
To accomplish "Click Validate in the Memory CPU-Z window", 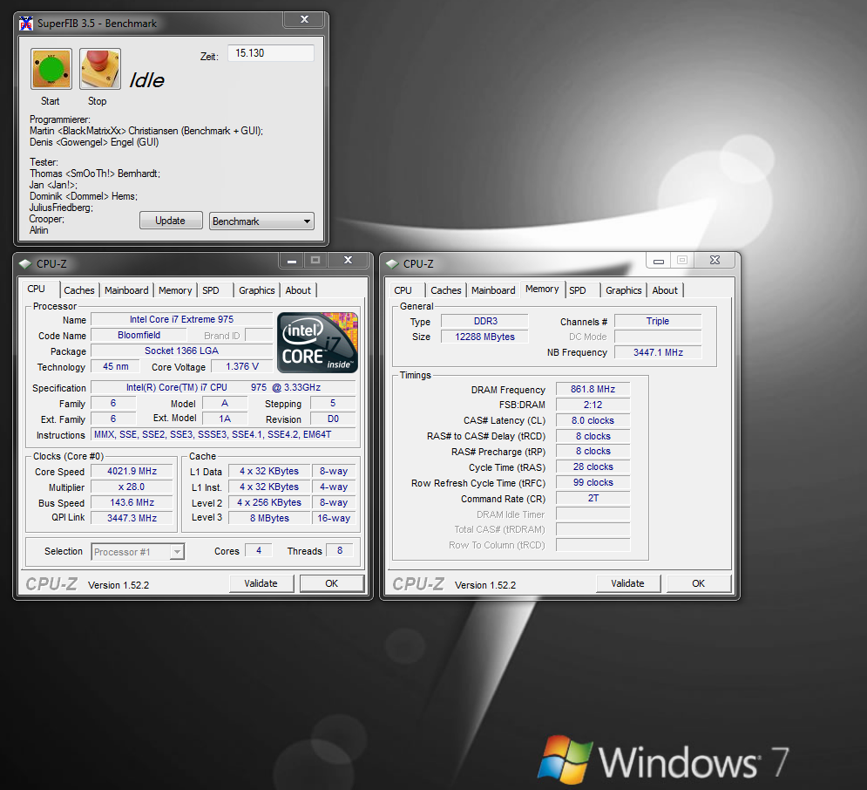I will coord(627,583).
